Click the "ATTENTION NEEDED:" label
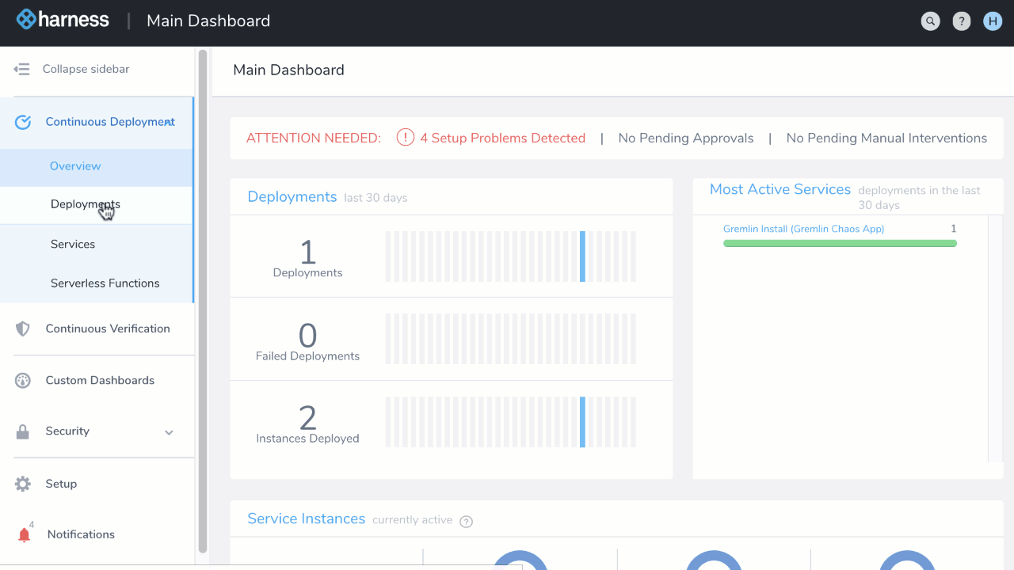Image resolution: width=1014 pixels, height=570 pixels. (x=314, y=138)
